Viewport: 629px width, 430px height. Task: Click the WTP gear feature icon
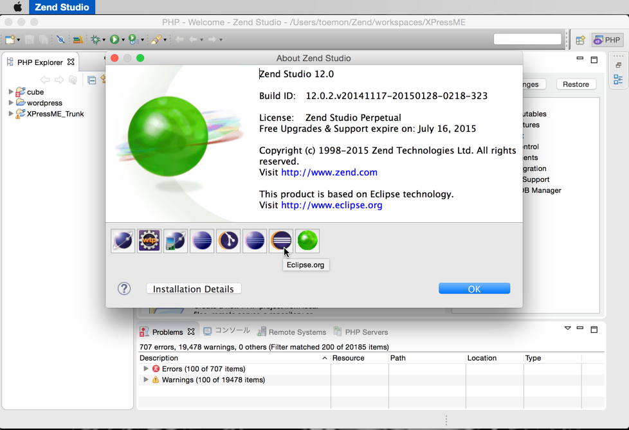tap(149, 241)
